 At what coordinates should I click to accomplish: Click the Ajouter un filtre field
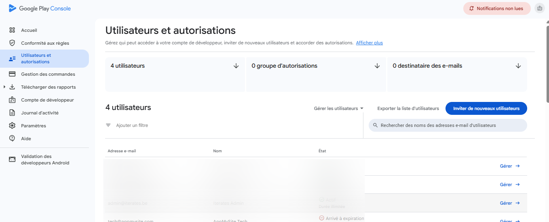tap(132, 125)
